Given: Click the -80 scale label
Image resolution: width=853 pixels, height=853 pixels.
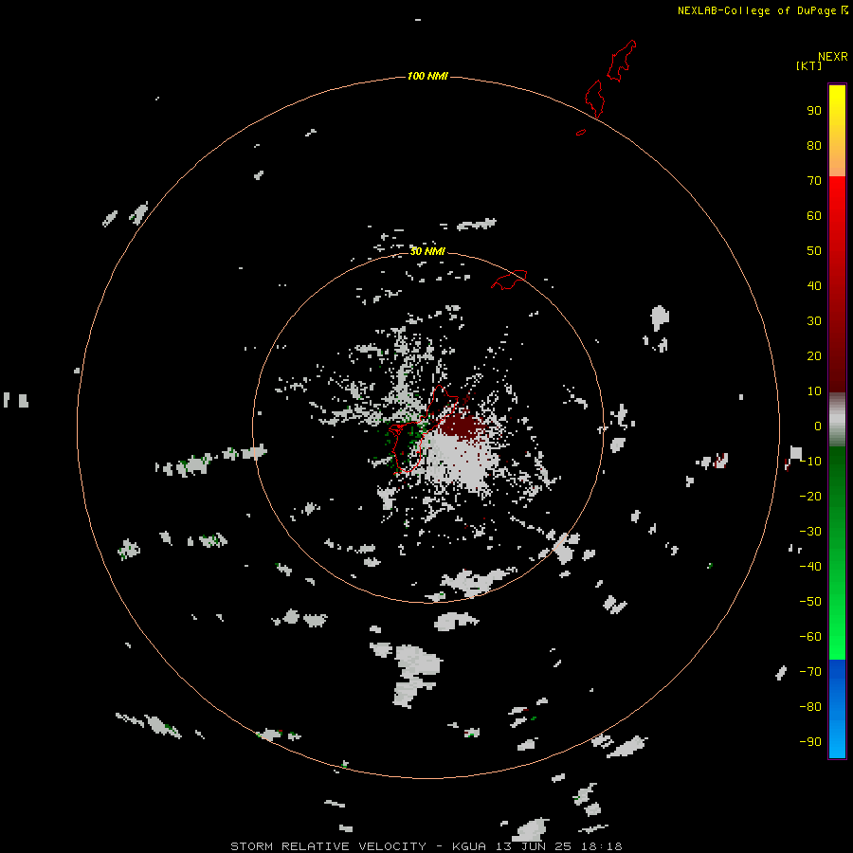Looking at the screenshot, I should coord(810,707).
